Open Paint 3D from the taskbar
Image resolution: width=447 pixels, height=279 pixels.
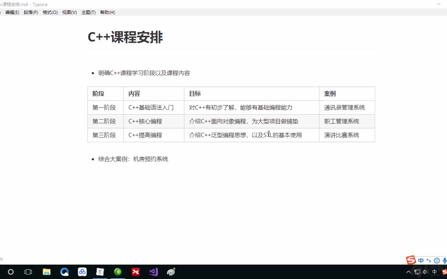[x=171, y=272]
